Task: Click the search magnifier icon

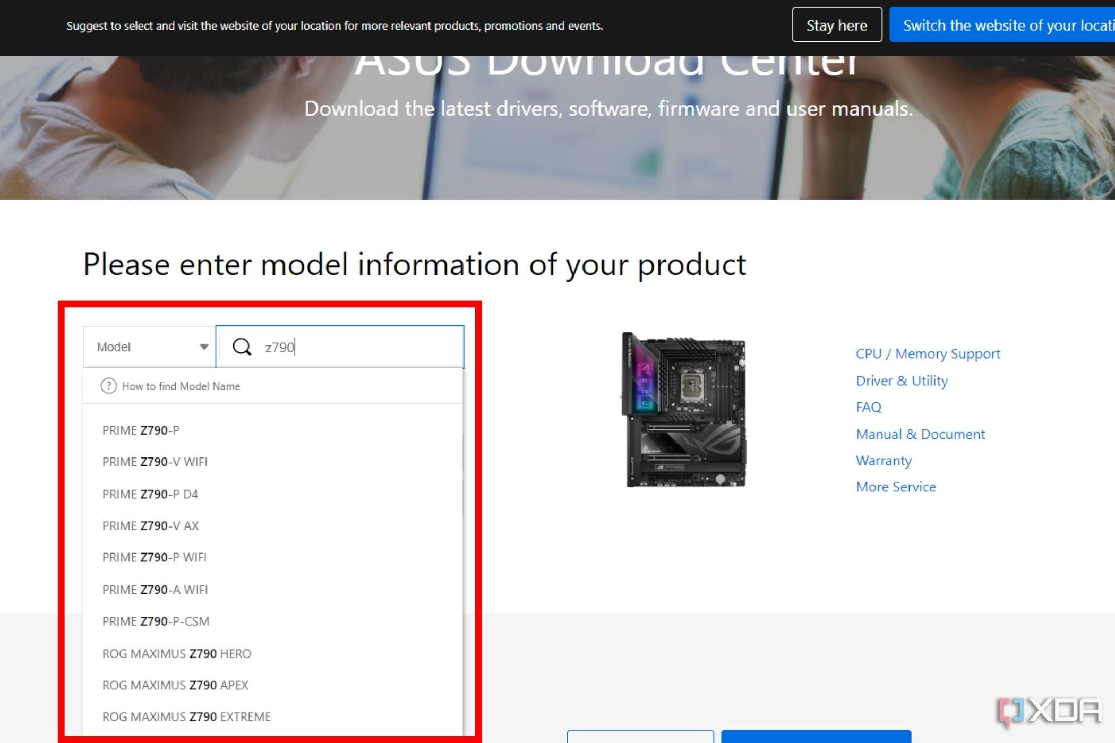Action: pos(242,347)
